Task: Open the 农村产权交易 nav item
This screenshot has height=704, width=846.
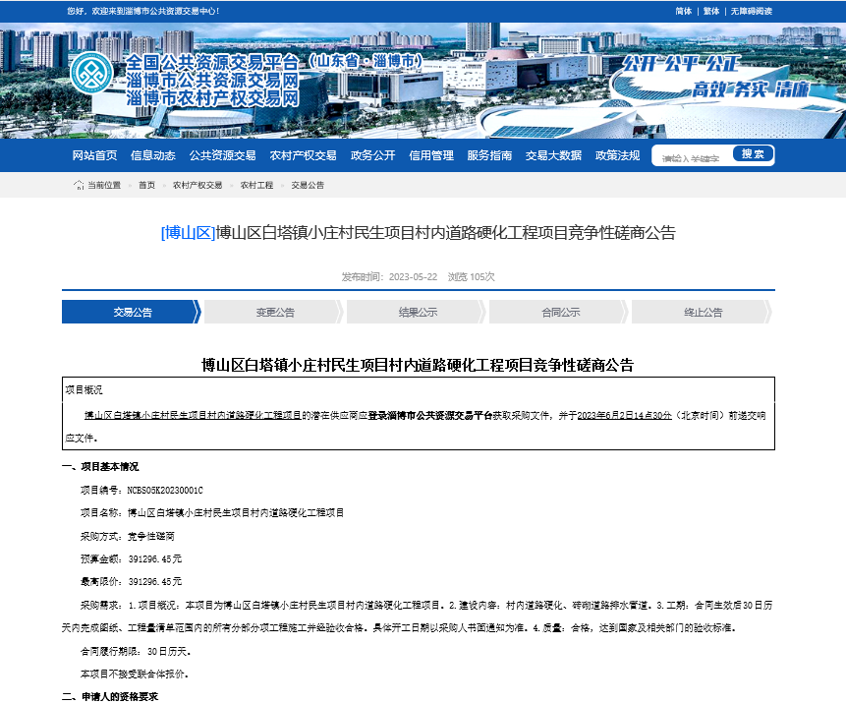Action: 303,155
